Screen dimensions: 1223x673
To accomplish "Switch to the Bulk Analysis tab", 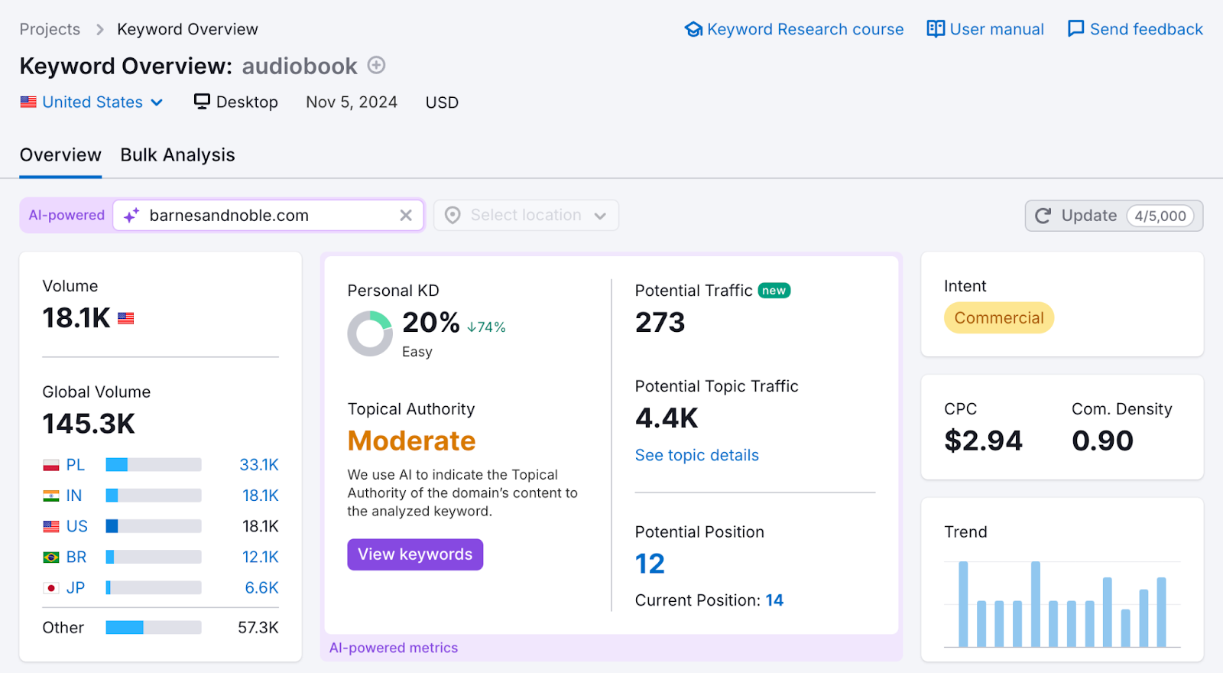I will (x=177, y=154).
